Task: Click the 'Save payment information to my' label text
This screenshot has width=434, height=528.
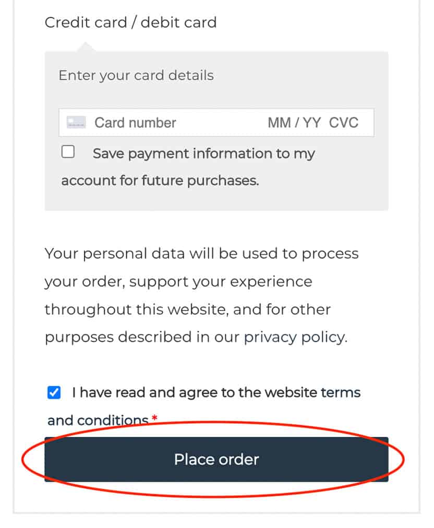Action: point(204,154)
